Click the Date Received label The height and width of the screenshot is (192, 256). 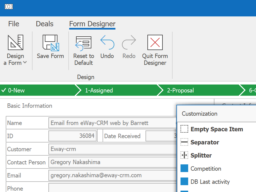pos(122,136)
